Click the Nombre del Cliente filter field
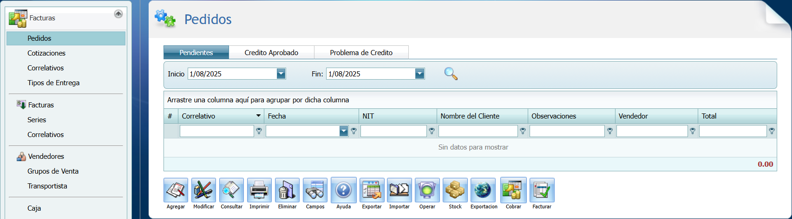 [478, 131]
